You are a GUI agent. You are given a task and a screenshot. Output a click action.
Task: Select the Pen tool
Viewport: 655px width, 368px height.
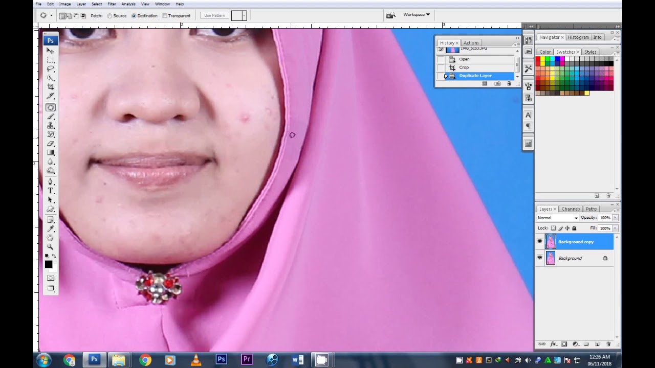(x=50, y=182)
